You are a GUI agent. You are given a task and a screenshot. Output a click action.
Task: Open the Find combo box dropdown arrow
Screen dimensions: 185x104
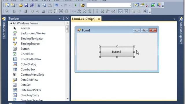(x=130, y=5)
